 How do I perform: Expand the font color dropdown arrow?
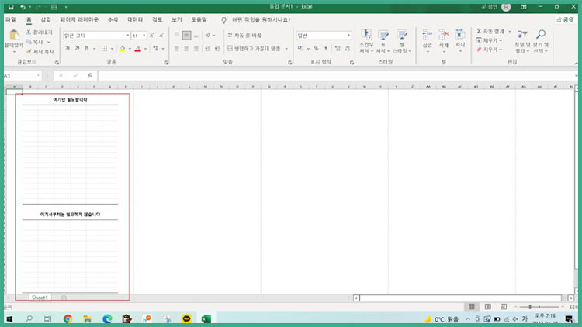[x=145, y=49]
